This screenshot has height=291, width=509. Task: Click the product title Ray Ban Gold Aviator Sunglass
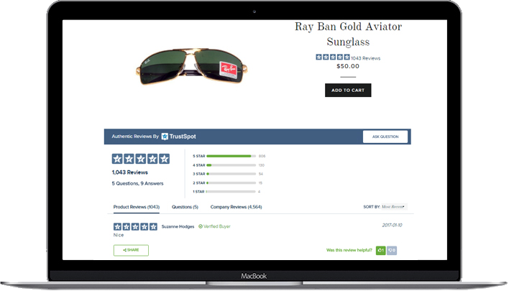pyautogui.click(x=348, y=34)
